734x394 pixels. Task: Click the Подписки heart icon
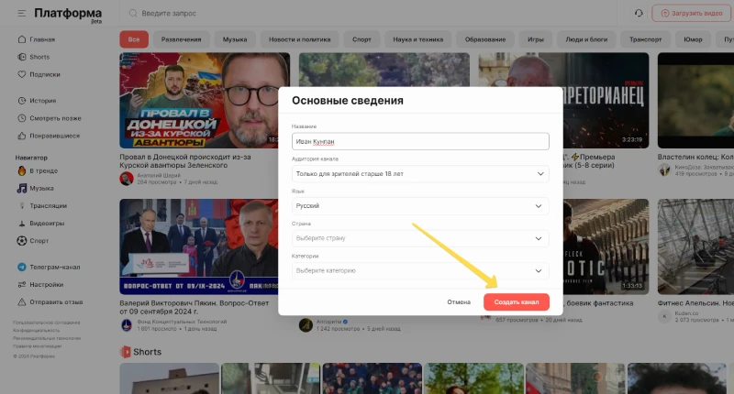[21, 74]
